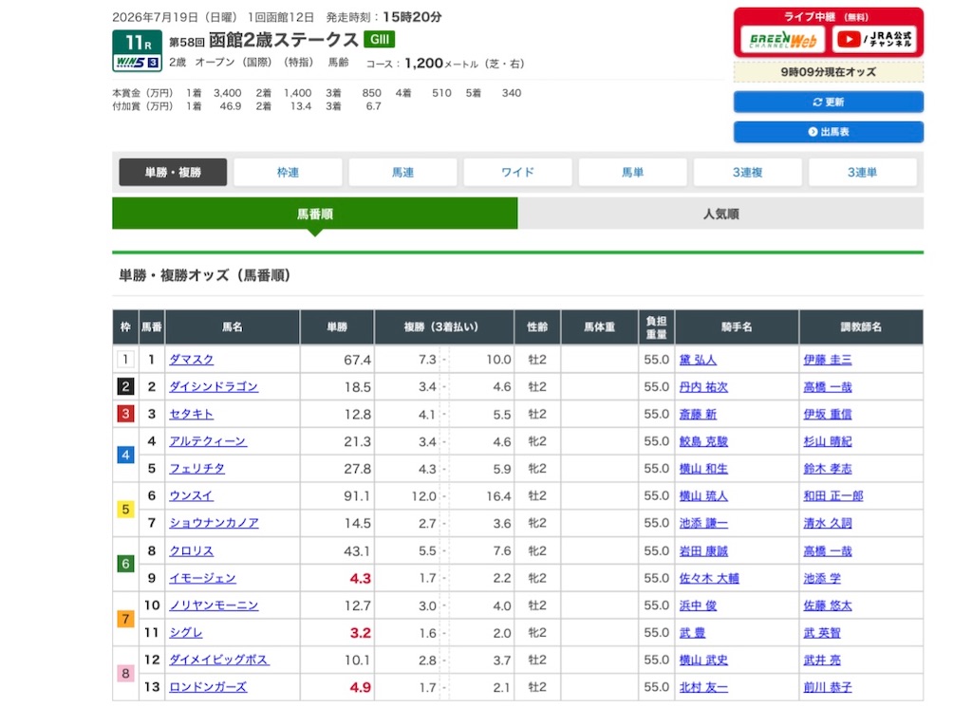
Task: Switch to the 馬単 tab
Action: [632, 173]
